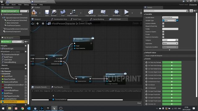Open Class Defaults icon
198x111 pixels.
pyautogui.click(x=103, y=13)
